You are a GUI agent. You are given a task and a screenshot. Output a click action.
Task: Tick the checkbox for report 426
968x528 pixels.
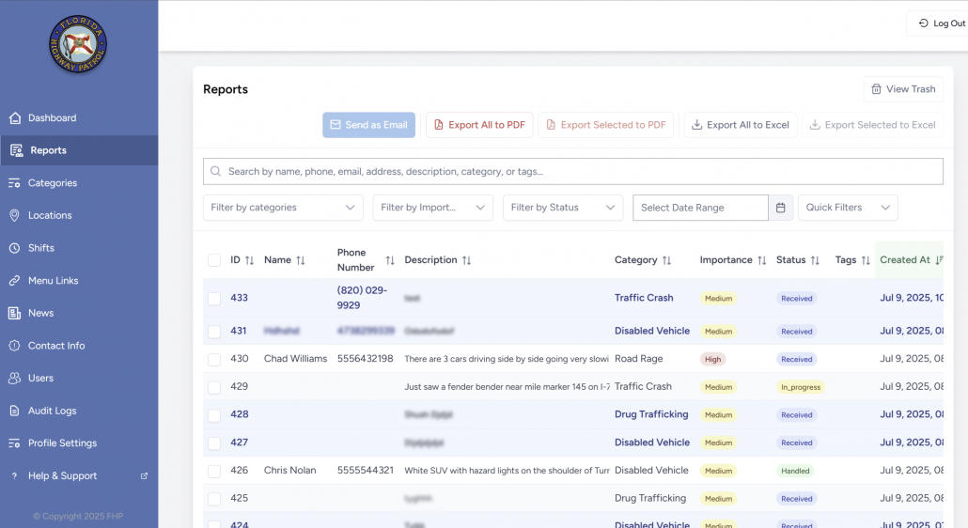[x=214, y=471]
